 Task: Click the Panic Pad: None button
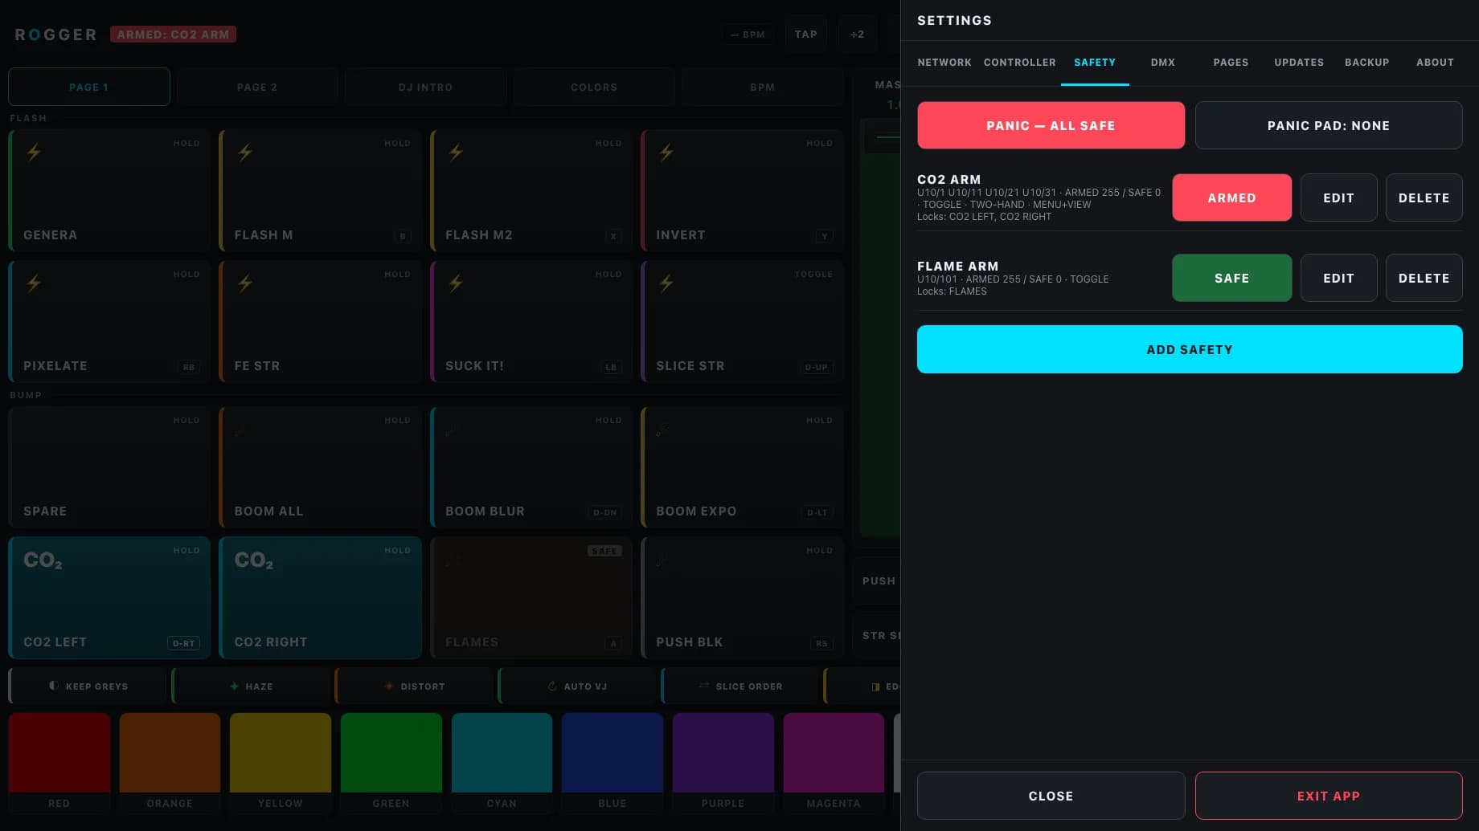coord(1328,125)
